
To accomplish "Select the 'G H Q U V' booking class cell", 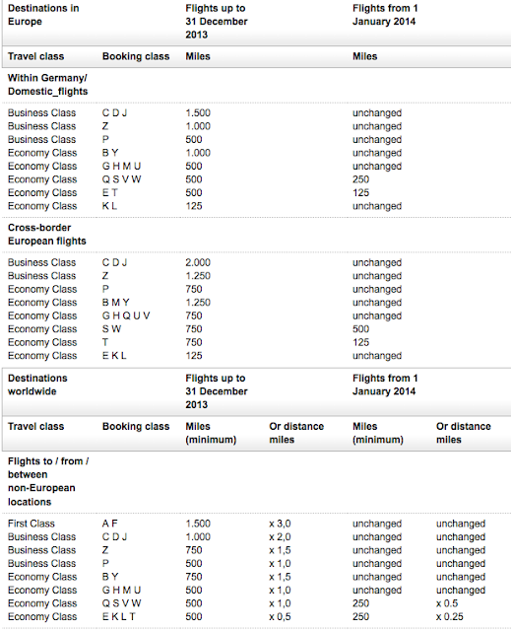I will [126, 315].
